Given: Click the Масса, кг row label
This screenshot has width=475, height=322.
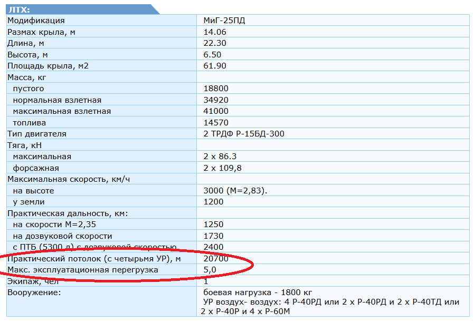Looking at the screenshot, I should pyautogui.click(x=27, y=77).
